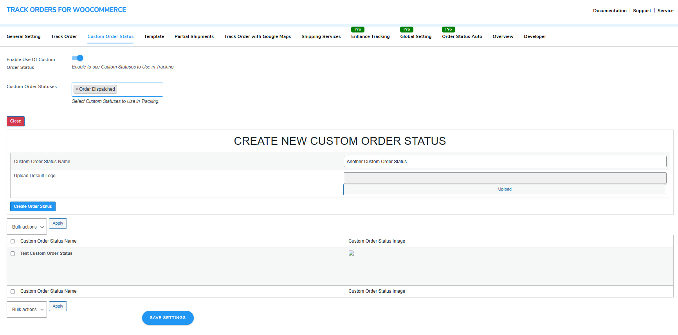Check the Test Custom Order Status checkbox
Image resolution: width=678 pixels, height=335 pixels.
(x=13, y=254)
